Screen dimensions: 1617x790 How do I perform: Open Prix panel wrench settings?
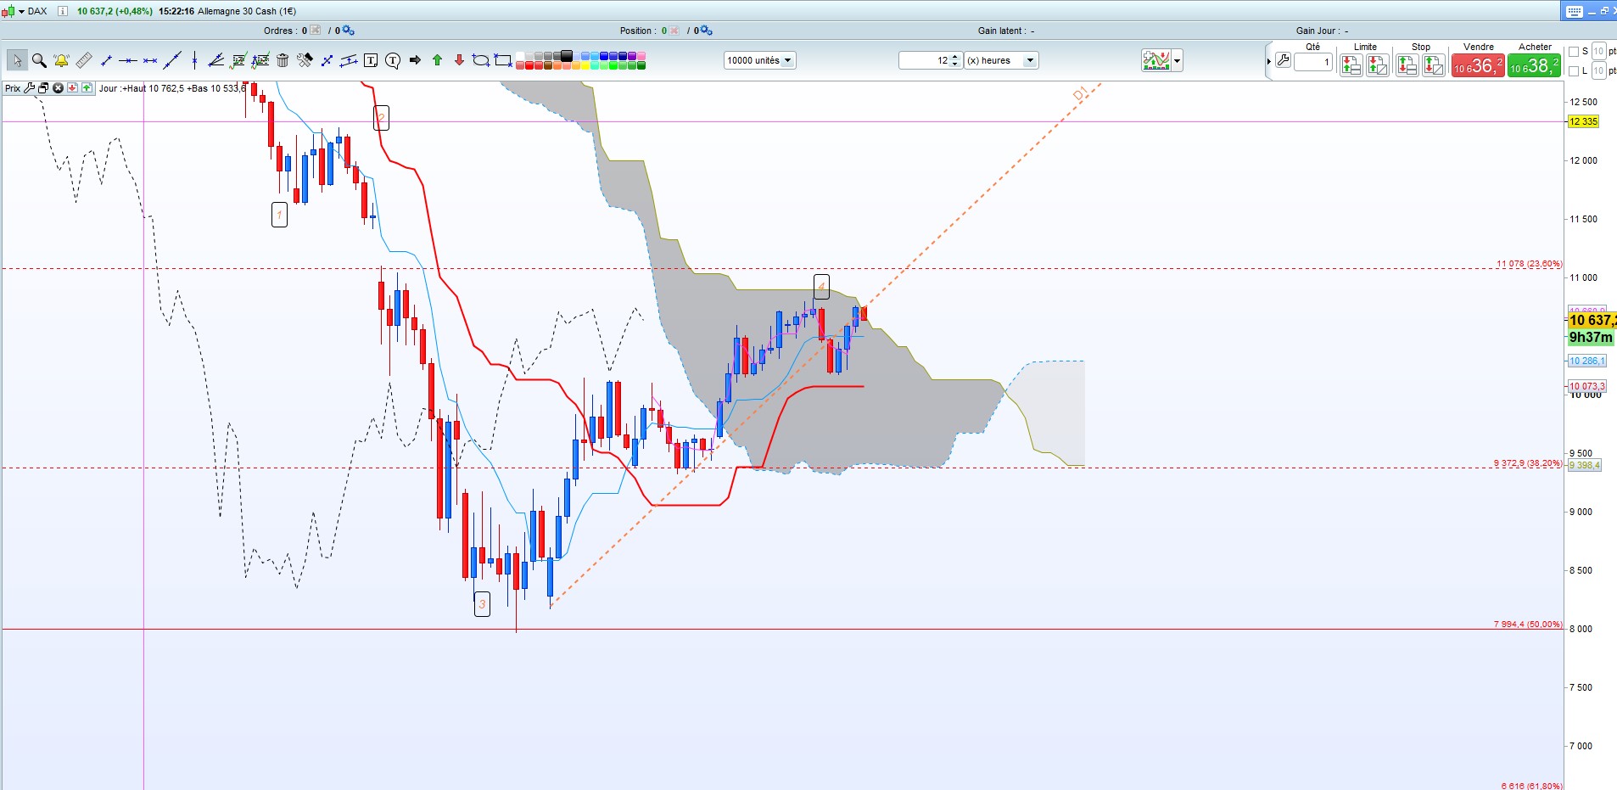click(x=30, y=88)
